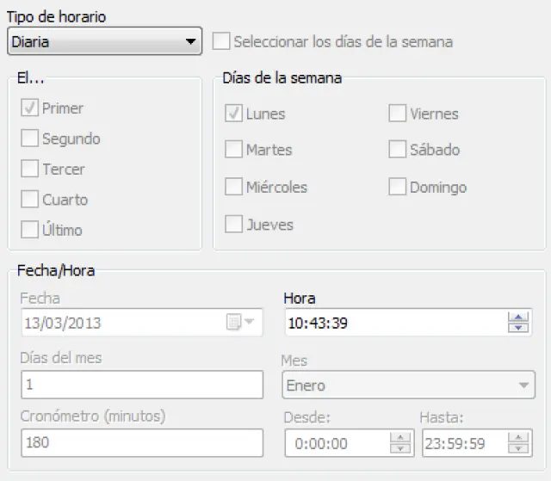Decrease the Hasta time value

pos(517,448)
